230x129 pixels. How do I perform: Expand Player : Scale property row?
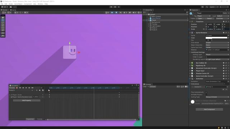tap(10, 95)
